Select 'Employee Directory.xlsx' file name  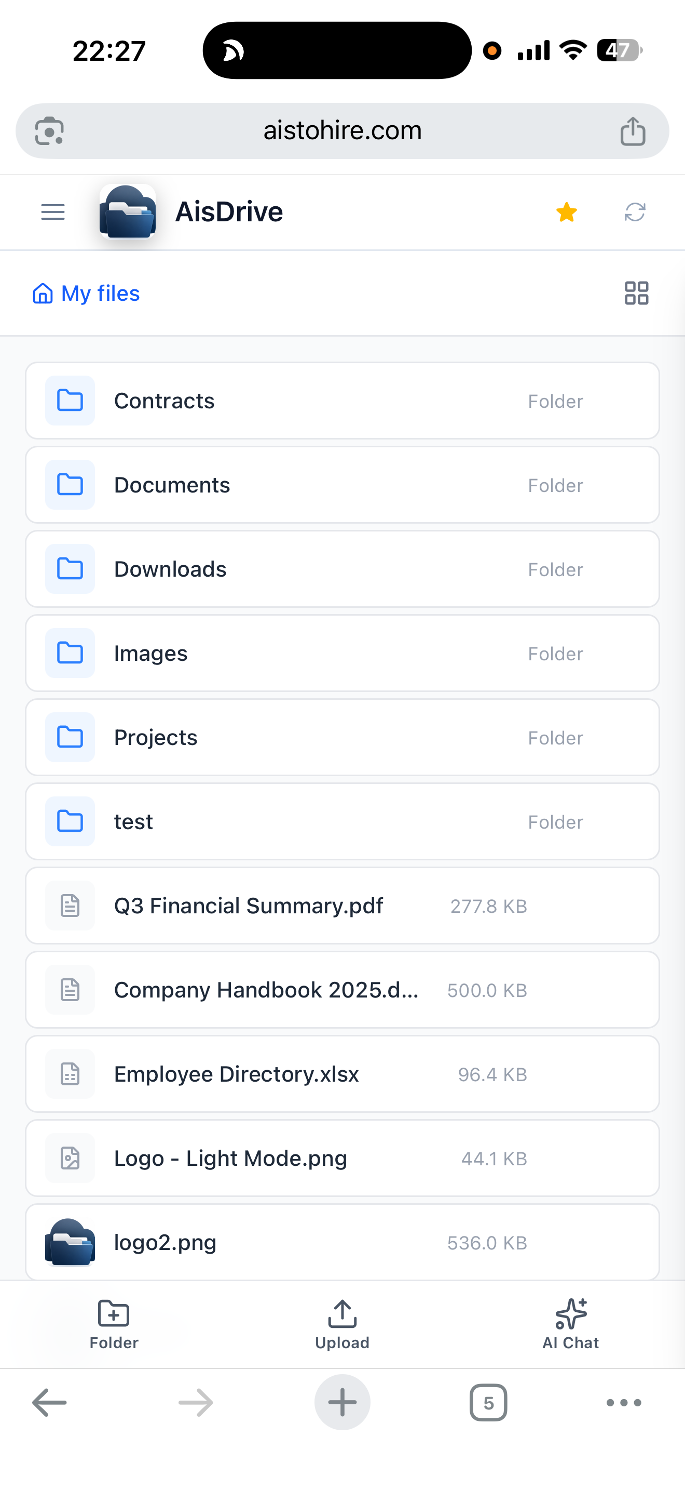[x=236, y=1074]
